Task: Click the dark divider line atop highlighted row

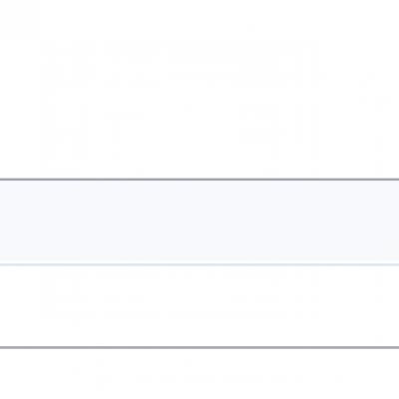Action: point(199,180)
